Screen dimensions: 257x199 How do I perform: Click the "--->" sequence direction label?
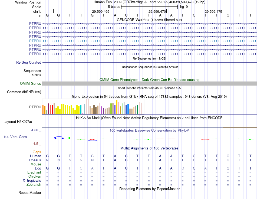click(38, 16)
